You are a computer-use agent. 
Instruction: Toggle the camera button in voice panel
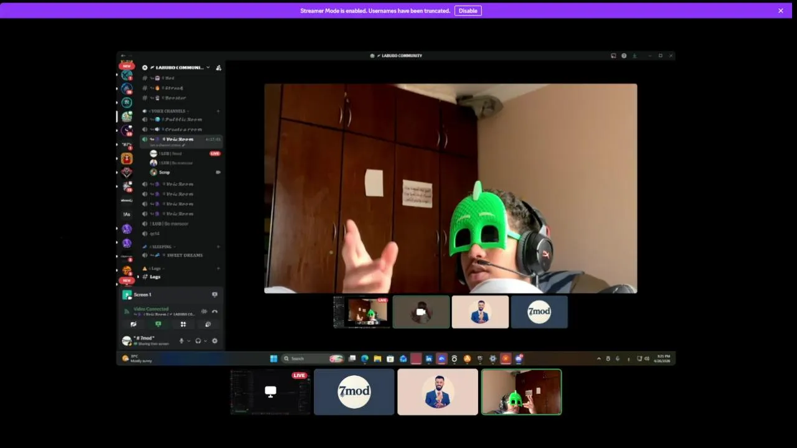133,324
